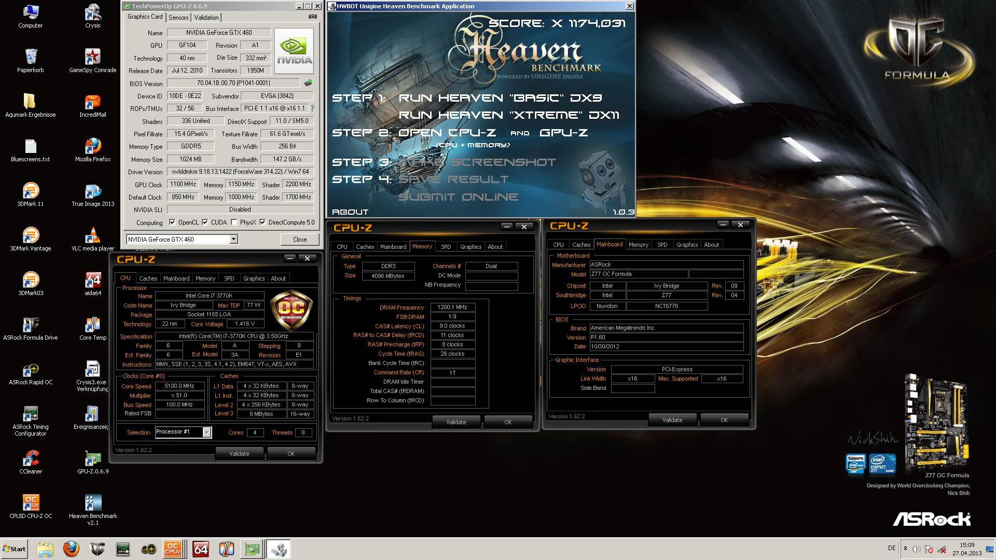Open ASRock Timing Configurator shortcut
996x560 pixels.
(x=31, y=421)
